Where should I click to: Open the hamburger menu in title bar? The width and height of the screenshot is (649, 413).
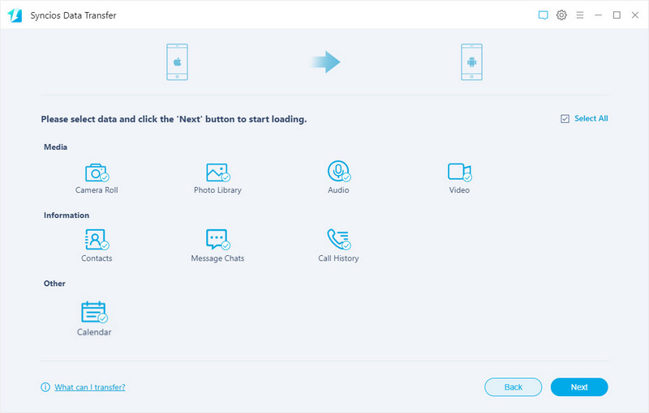[579, 15]
